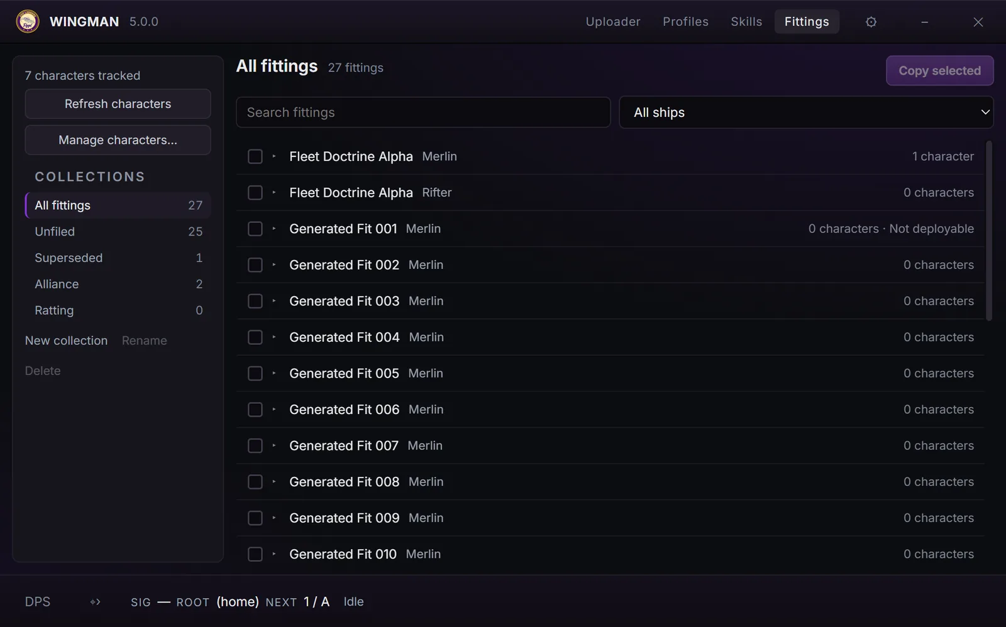Expand Generated Fit 005 details
The image size is (1006, 627).
point(274,373)
